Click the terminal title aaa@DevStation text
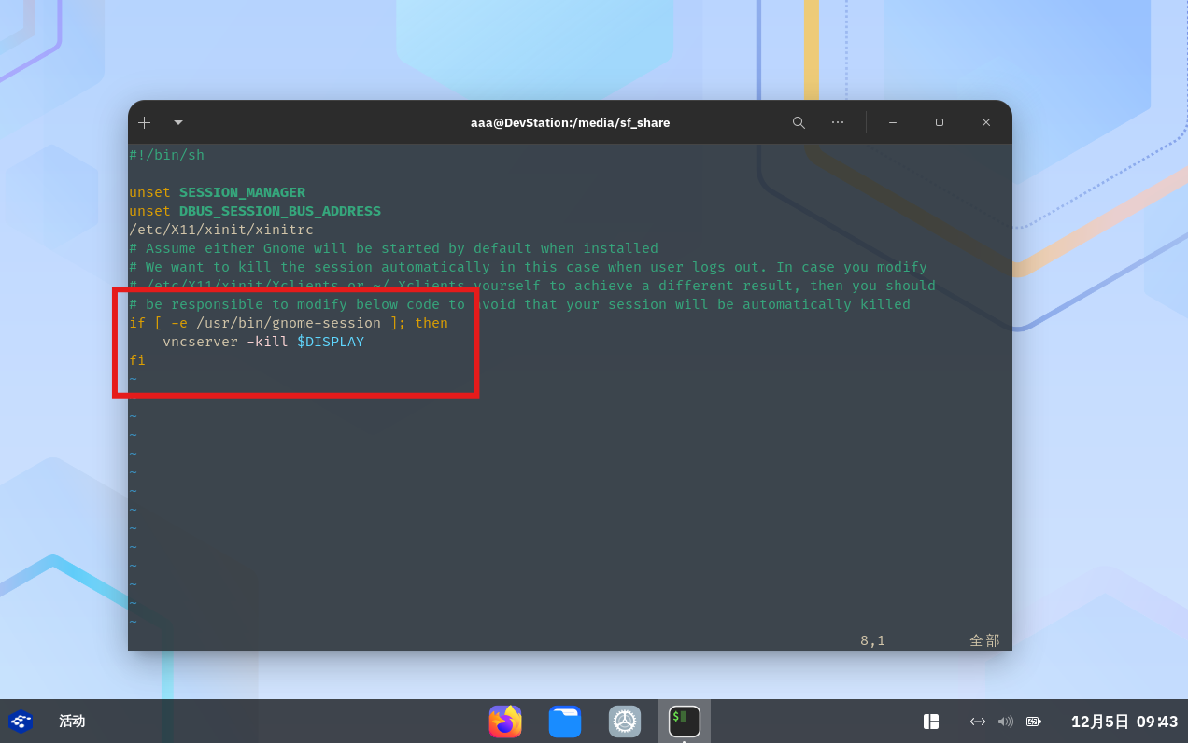 point(570,122)
